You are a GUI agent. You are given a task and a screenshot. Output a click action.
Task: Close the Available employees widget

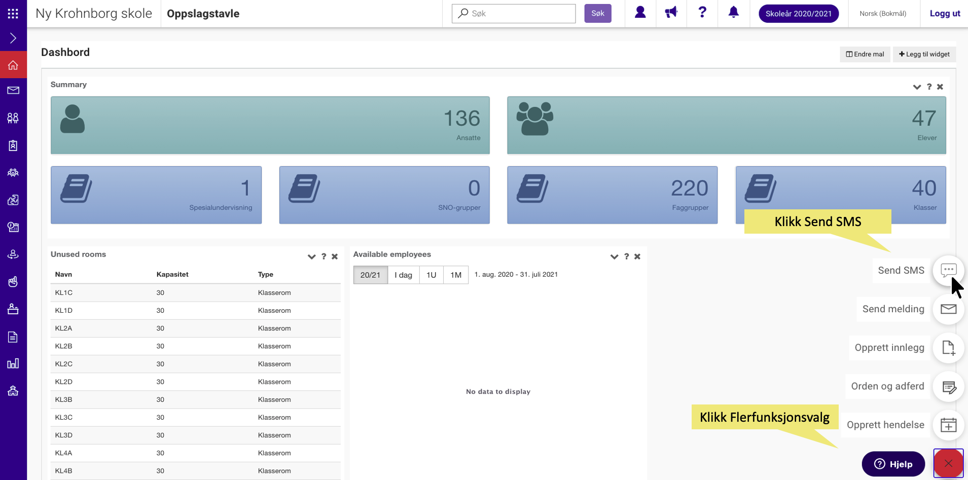pos(637,256)
